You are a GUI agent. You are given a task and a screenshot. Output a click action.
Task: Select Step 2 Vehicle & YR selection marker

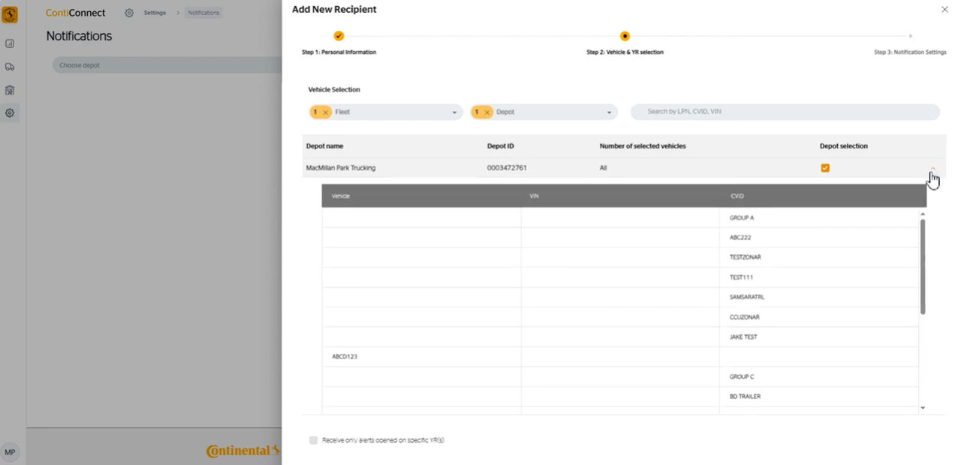click(x=625, y=36)
